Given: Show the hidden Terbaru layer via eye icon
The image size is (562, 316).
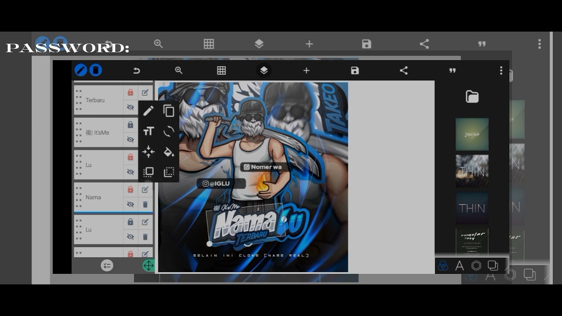Looking at the screenshot, I should click(130, 107).
